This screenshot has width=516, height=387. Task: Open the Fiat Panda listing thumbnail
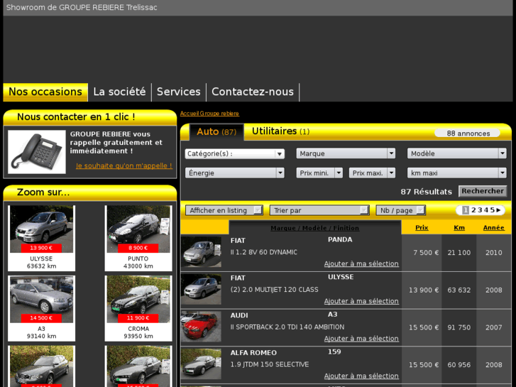click(201, 252)
